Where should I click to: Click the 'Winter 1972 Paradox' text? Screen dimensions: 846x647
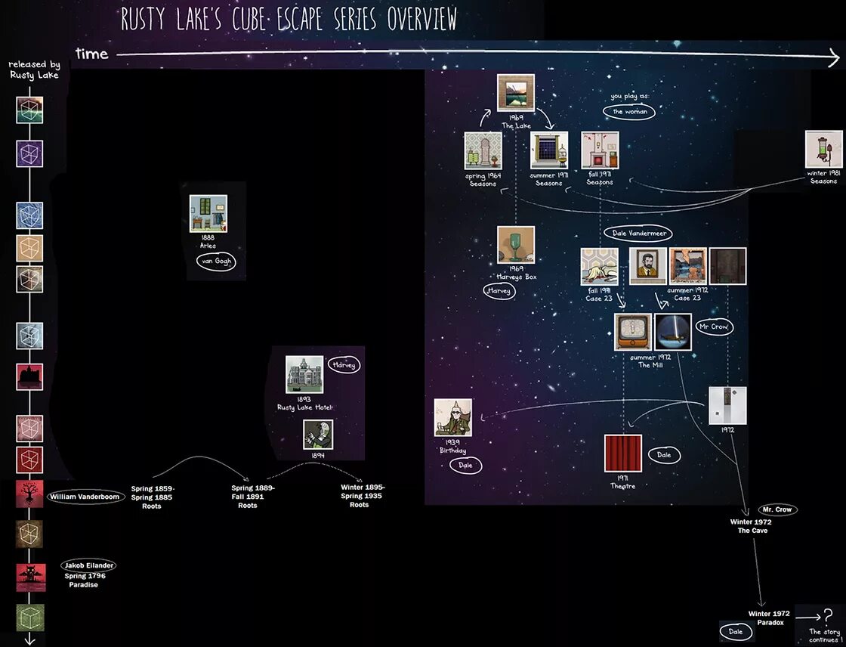click(769, 618)
